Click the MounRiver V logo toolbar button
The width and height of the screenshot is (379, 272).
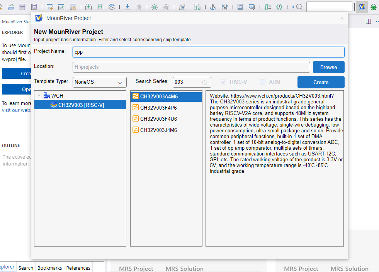pos(362,7)
